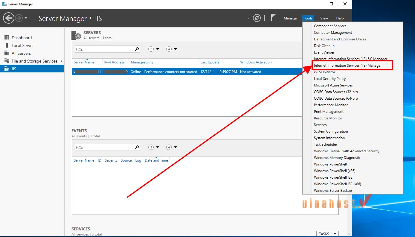
Task: Select All Servers in sidebar
Action: tap(21, 53)
